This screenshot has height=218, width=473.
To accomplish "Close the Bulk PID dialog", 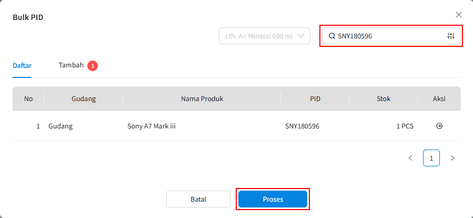I will [458, 15].
